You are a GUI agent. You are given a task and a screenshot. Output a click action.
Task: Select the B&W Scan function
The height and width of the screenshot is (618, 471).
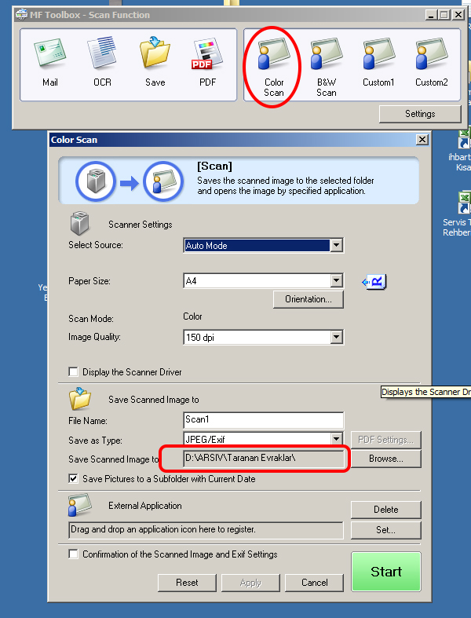(327, 67)
